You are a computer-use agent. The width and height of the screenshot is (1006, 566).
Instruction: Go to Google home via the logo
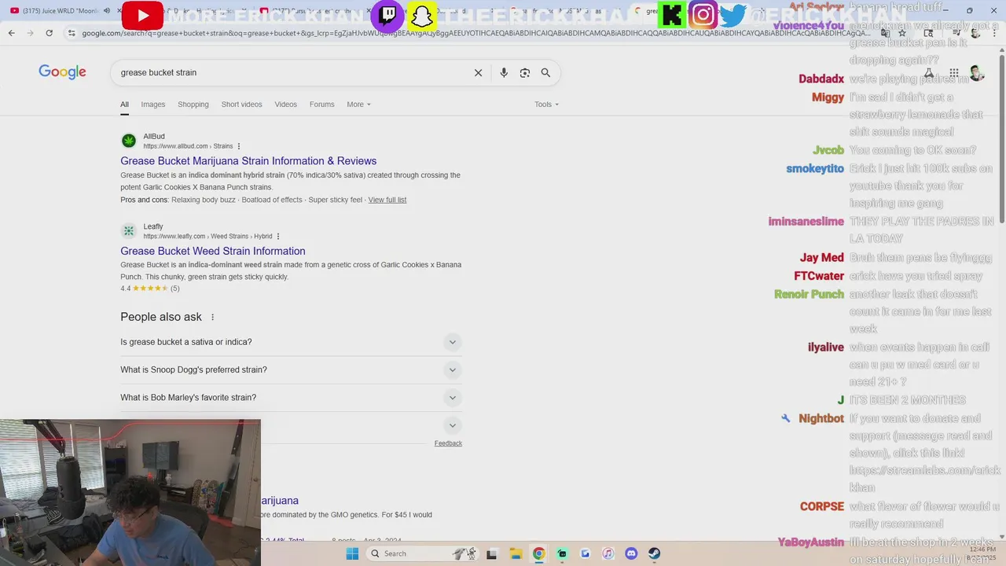tap(62, 72)
